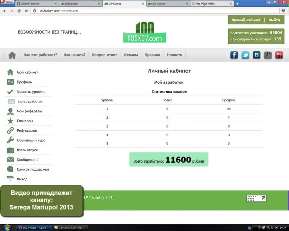289x231 pixels.
Task: Click the person icon beside Мои рефералы
Action: click(x=10, y=111)
